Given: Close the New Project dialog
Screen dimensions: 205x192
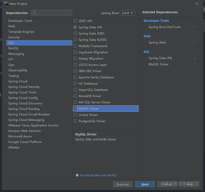Looking at the screenshot, I should pos(197,4).
